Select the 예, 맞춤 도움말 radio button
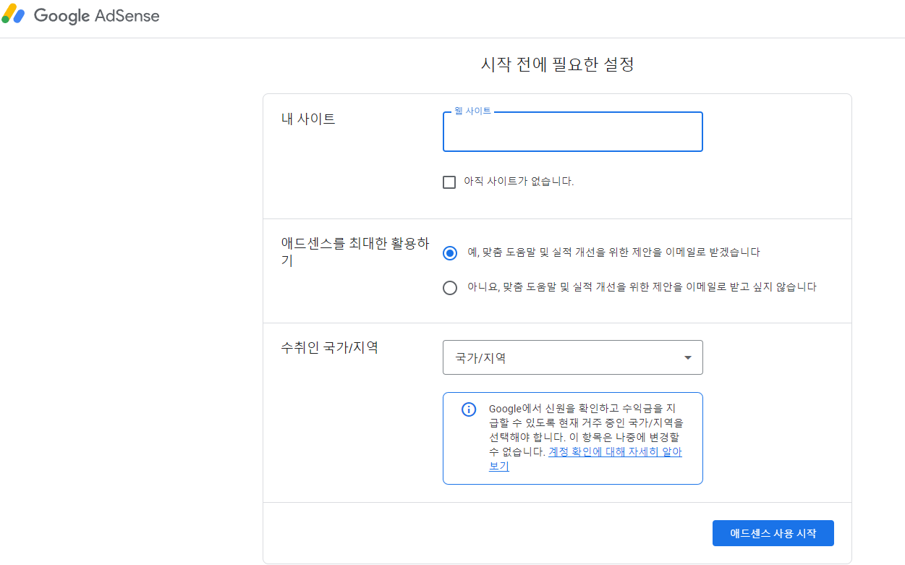Viewport: 905px width, 565px height. (x=450, y=253)
